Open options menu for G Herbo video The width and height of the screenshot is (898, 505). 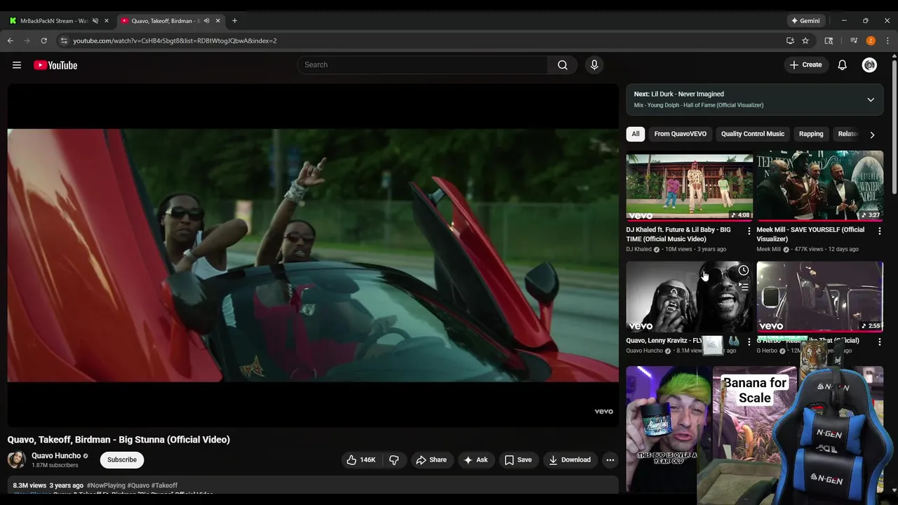tap(879, 342)
